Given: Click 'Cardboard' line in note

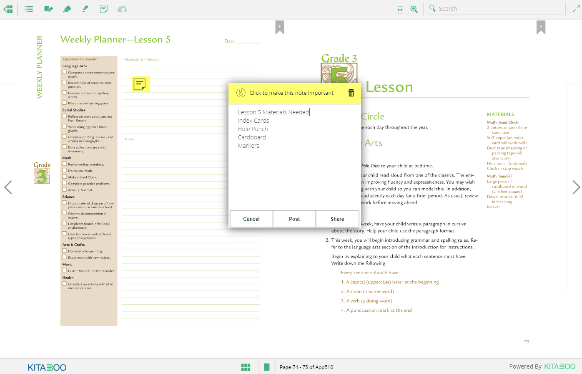Looking at the screenshot, I should tap(252, 137).
